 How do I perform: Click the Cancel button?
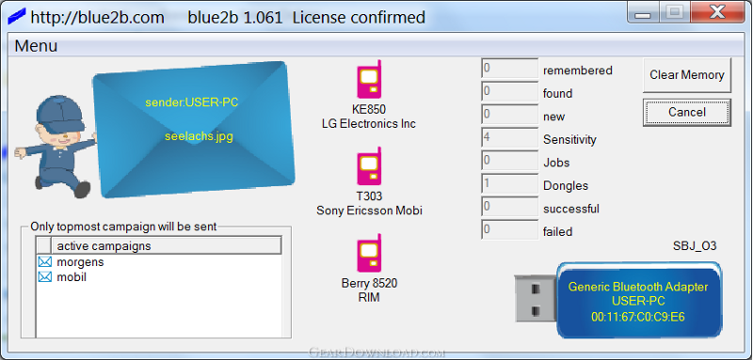(687, 112)
